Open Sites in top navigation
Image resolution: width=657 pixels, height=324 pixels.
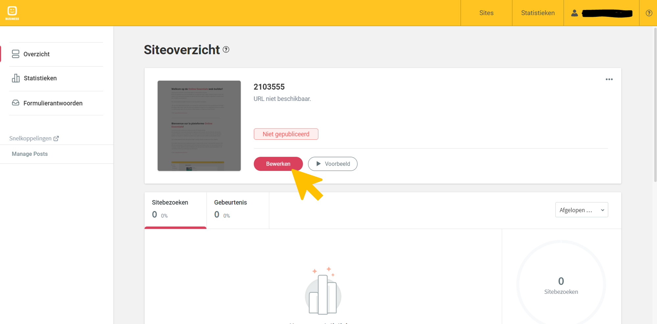486,13
